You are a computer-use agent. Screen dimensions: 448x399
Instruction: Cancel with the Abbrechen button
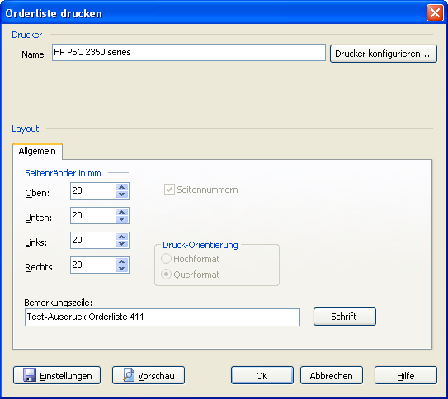tap(332, 375)
